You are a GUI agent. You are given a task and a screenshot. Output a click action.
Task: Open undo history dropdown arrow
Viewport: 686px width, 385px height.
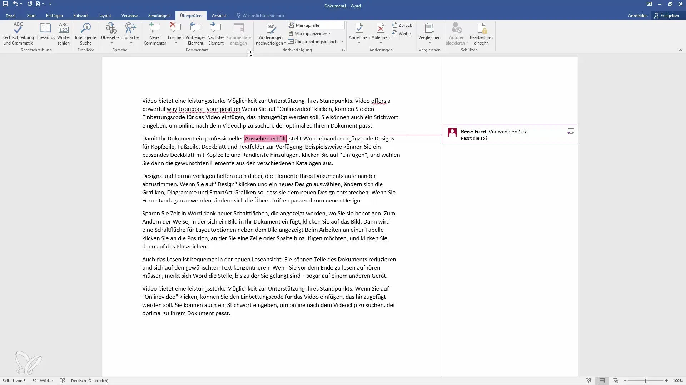point(21,4)
